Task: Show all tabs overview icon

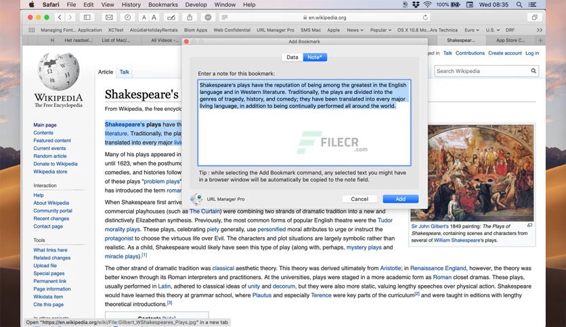Action: 535,18
